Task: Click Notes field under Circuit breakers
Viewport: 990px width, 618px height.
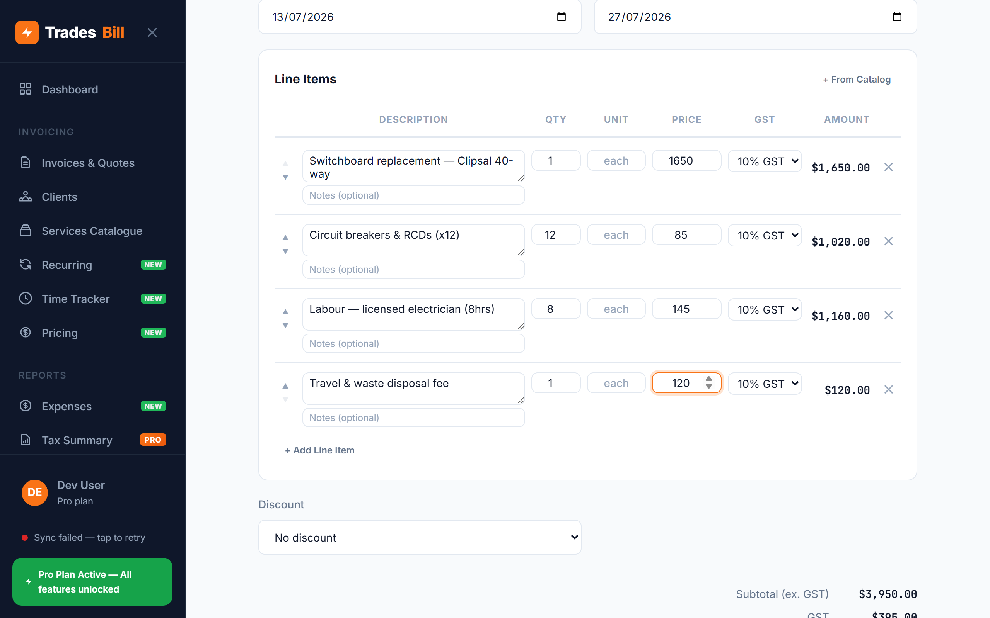Action: click(x=413, y=269)
